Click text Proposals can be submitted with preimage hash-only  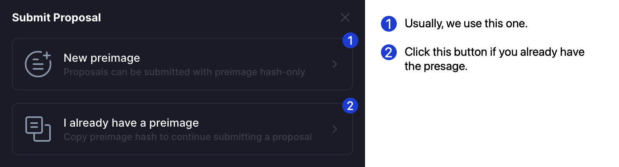pyautogui.click(x=184, y=72)
